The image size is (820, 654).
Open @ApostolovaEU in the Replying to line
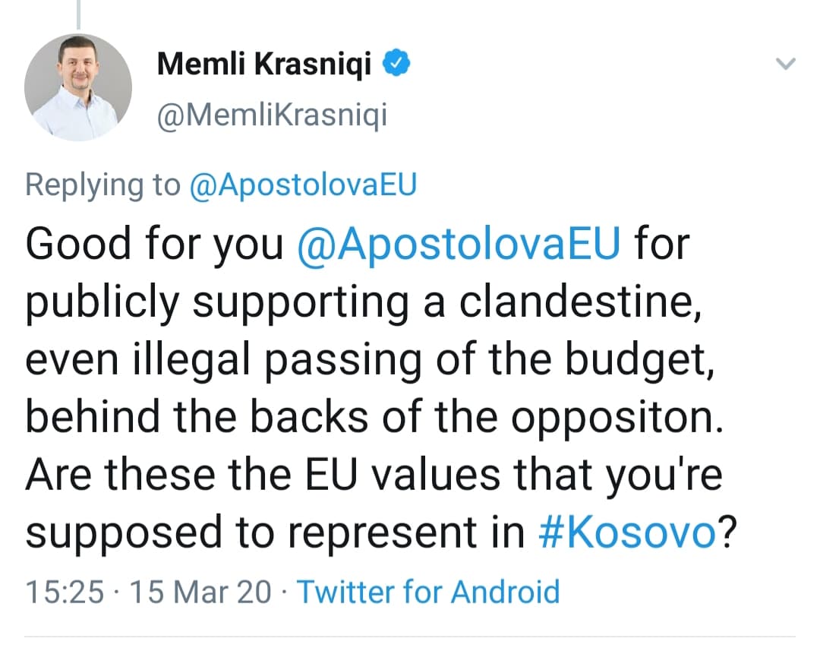(302, 186)
